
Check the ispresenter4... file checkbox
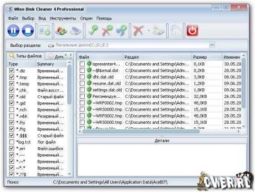click(82, 64)
